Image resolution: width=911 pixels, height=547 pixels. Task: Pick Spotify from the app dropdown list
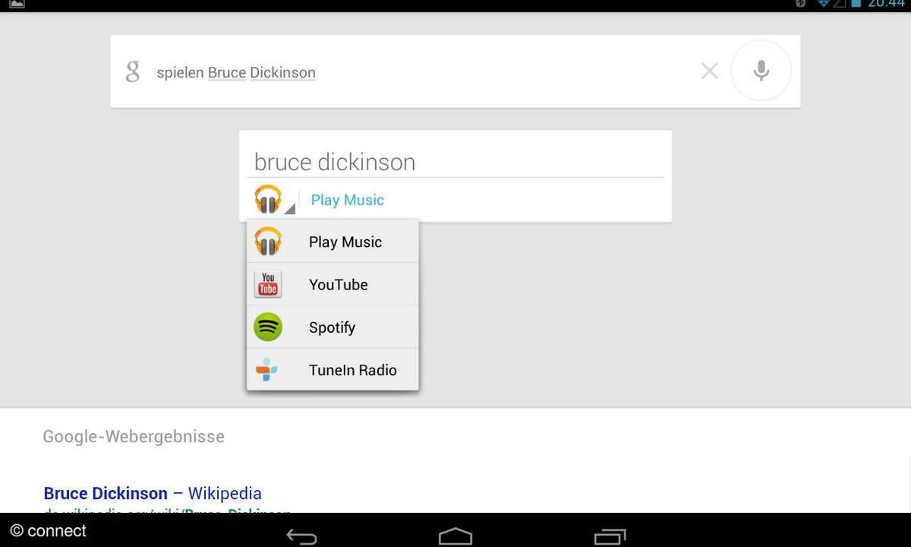tap(333, 327)
